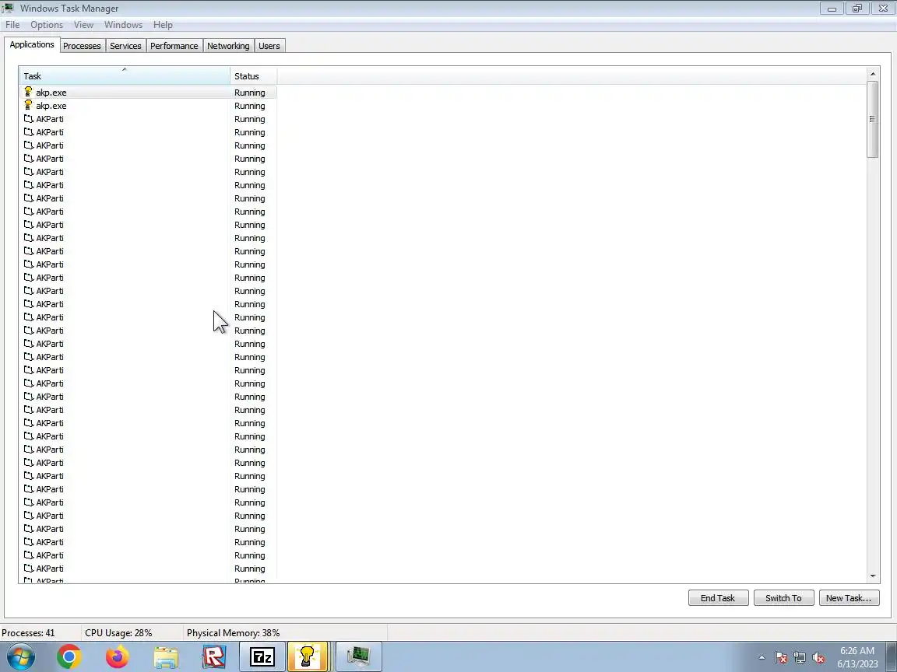
Task: Close the Task Manager window
Action: (x=883, y=8)
